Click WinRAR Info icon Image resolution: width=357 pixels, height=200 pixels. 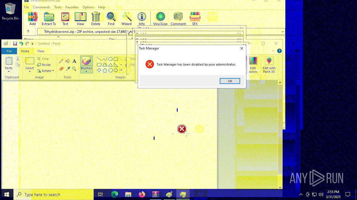tap(142, 19)
